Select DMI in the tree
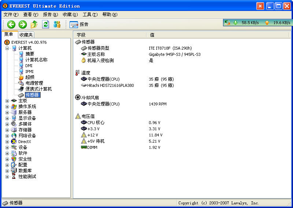This screenshot has height=208, width=293. pos(29,66)
